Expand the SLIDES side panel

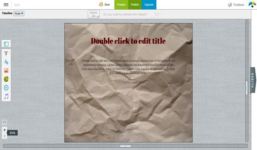click(253, 80)
